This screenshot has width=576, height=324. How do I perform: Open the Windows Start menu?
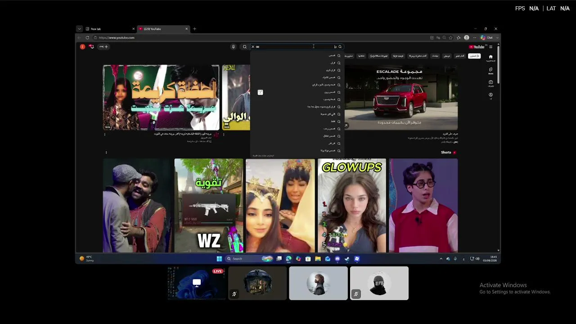click(x=219, y=259)
